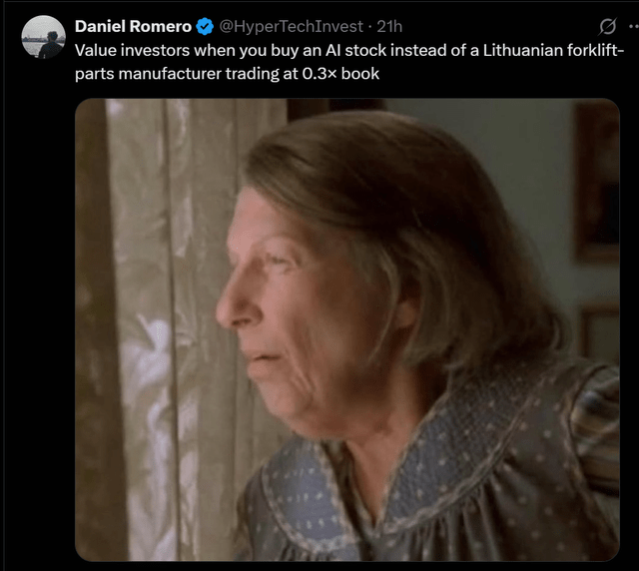Open the 21h timestamp permalink

click(389, 27)
